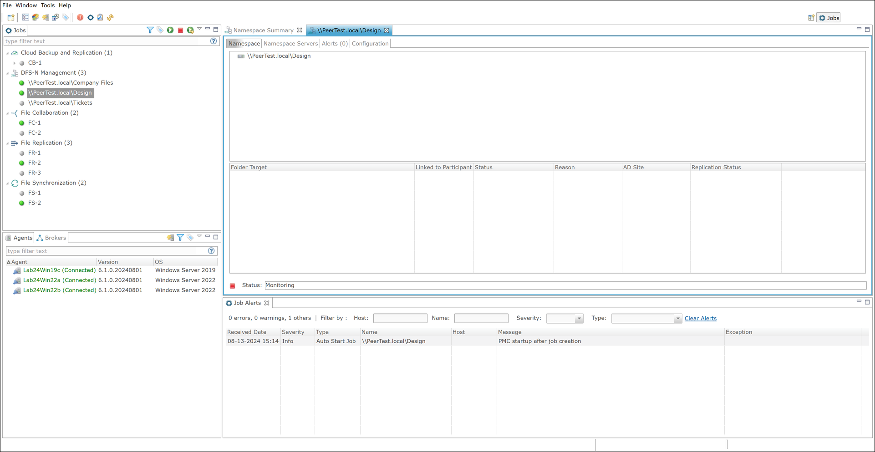Viewport: 875px width, 452px height.
Task: Open the Tools menu
Action: (47, 5)
